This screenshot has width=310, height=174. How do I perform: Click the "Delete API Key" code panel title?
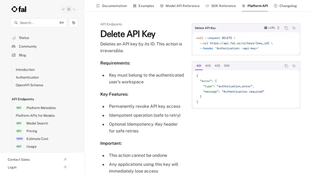(x=205, y=28)
